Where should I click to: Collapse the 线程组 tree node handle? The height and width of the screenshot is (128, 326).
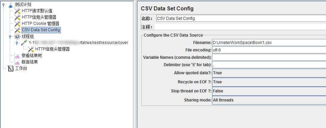click(10, 37)
